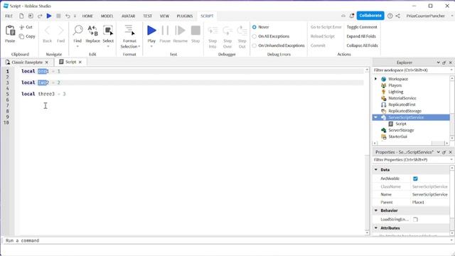Open the Explorer panel dropdown arrow

[x=438, y=63]
